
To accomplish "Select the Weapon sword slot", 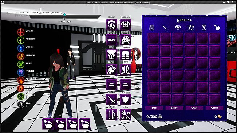I will coord(111,100).
